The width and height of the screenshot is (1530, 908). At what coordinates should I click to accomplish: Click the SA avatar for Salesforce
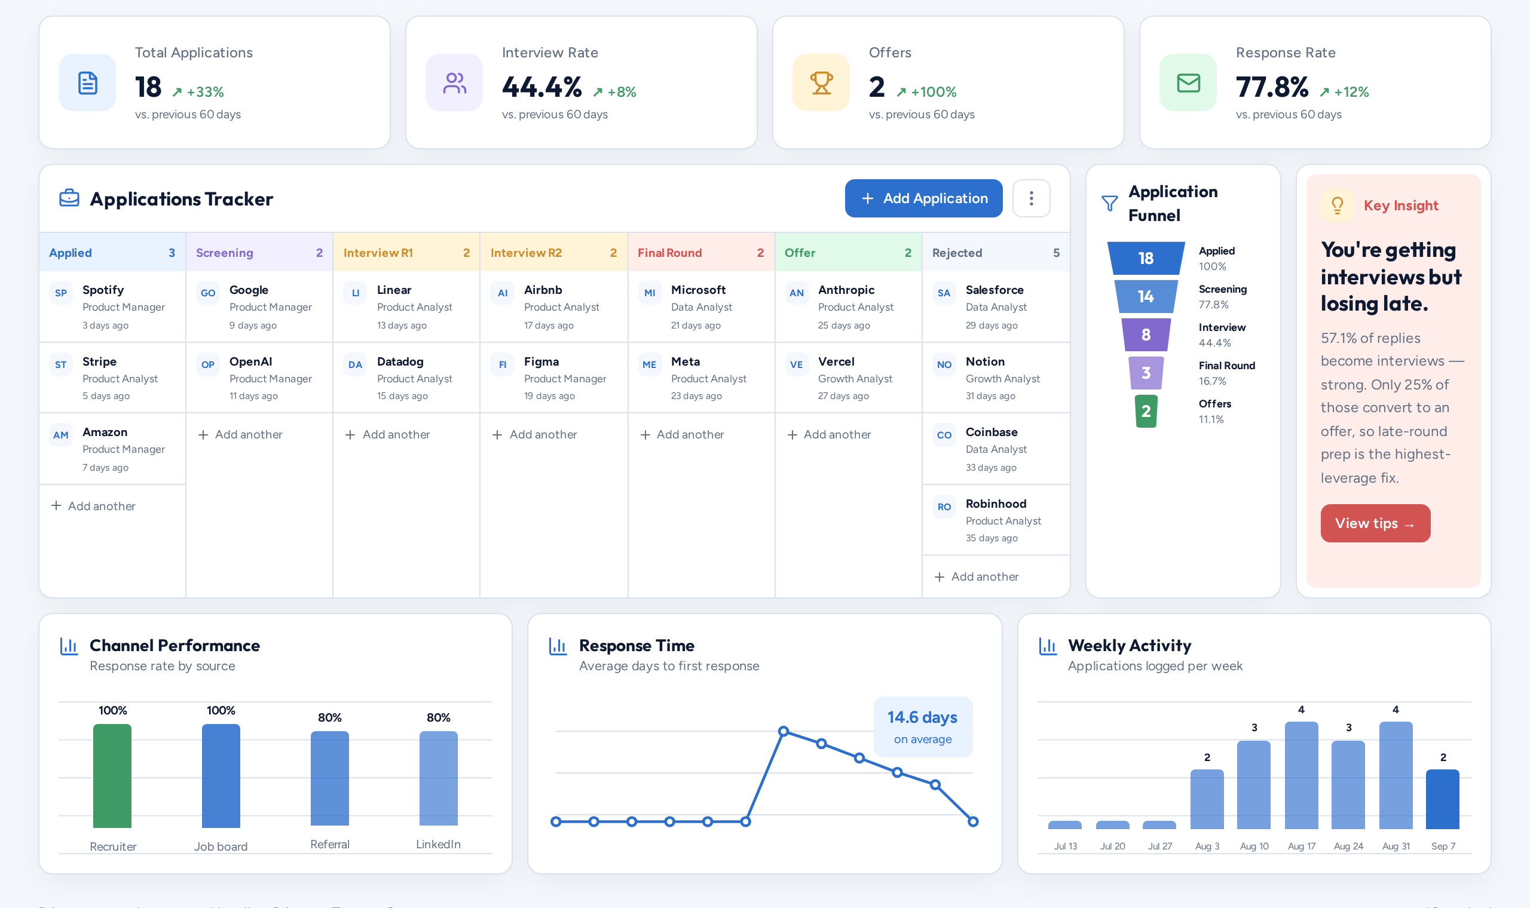pos(944,293)
